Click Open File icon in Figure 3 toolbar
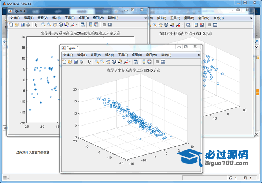 click(70, 62)
